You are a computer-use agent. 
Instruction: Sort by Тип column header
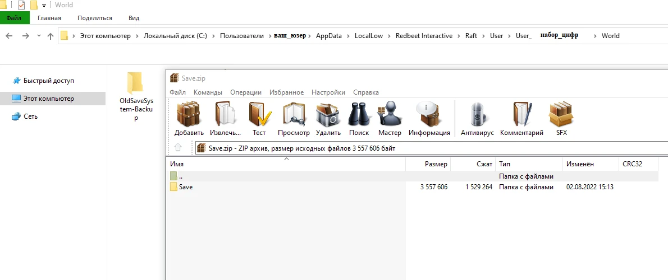(529, 164)
